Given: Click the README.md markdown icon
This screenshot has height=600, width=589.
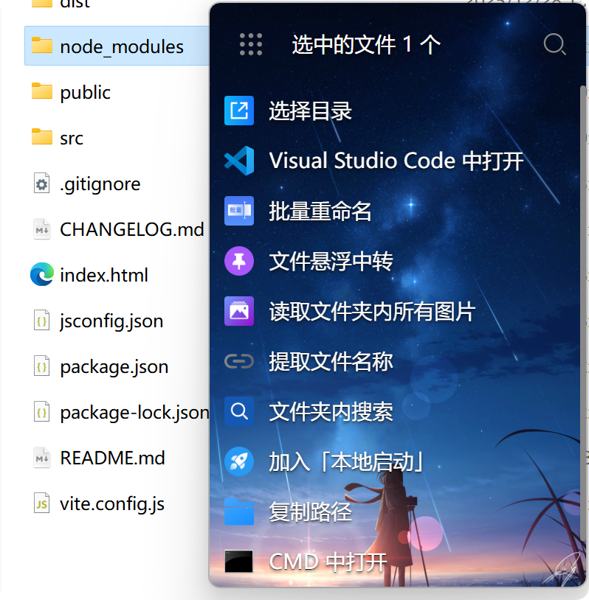Looking at the screenshot, I should tap(42, 457).
